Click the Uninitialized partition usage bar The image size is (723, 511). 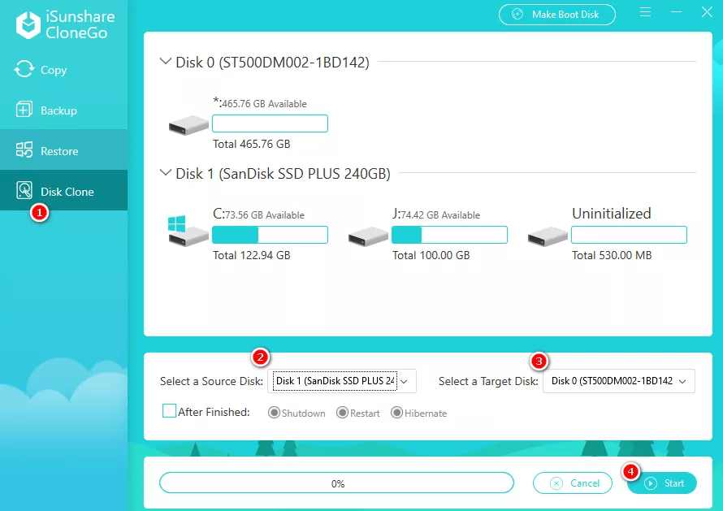(629, 235)
